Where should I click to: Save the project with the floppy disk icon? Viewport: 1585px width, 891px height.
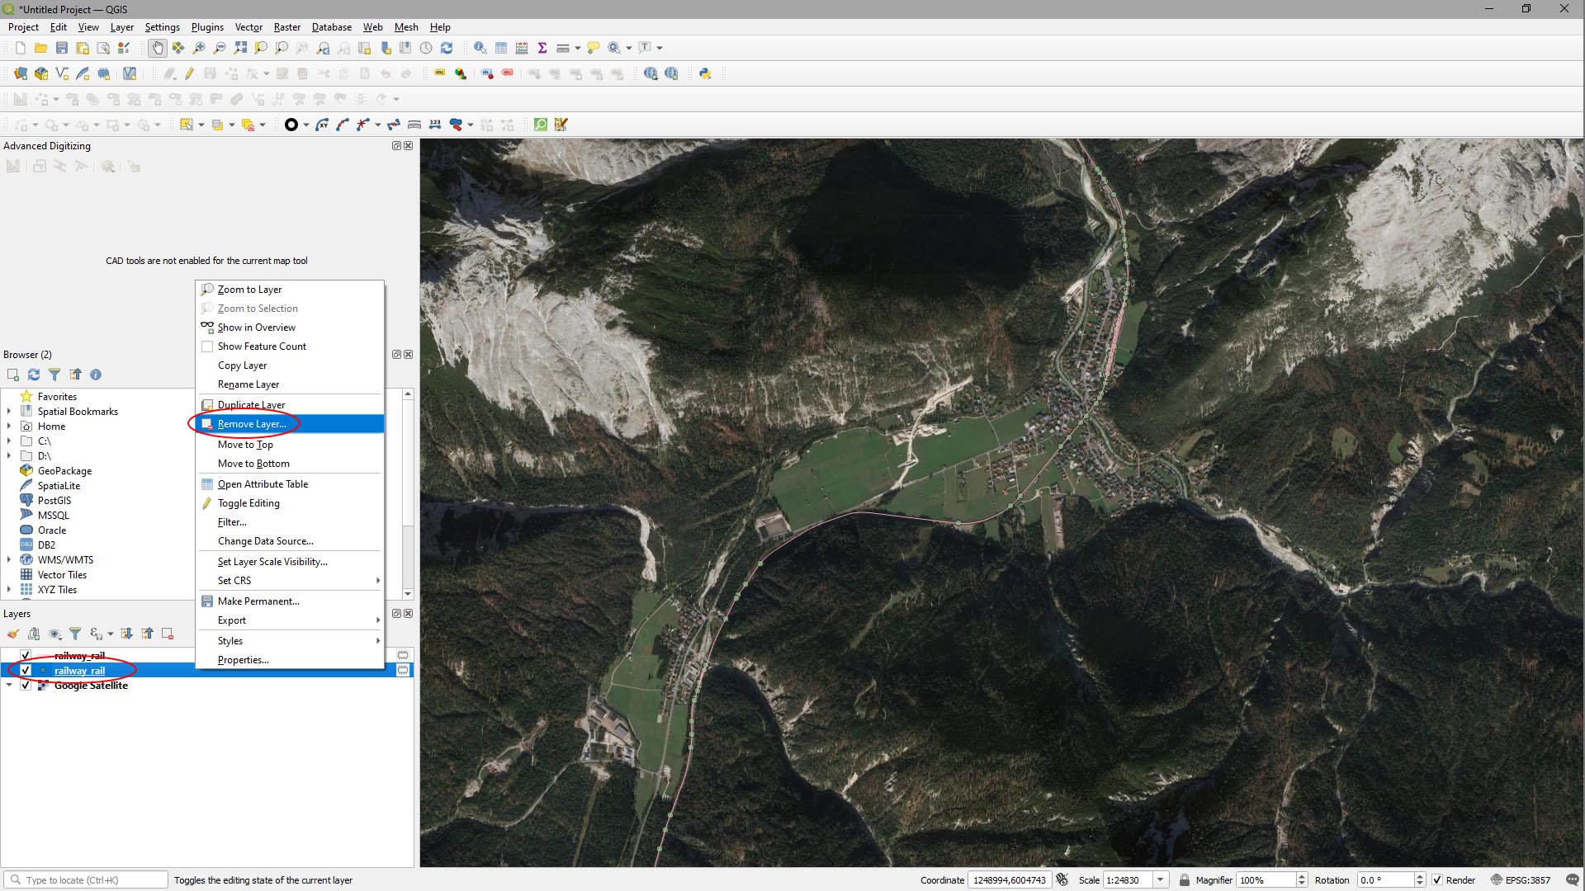click(x=61, y=48)
